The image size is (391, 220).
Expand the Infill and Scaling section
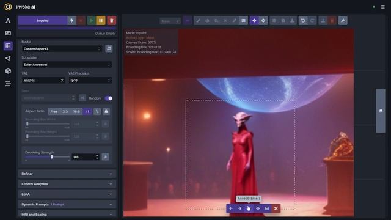coord(67,215)
